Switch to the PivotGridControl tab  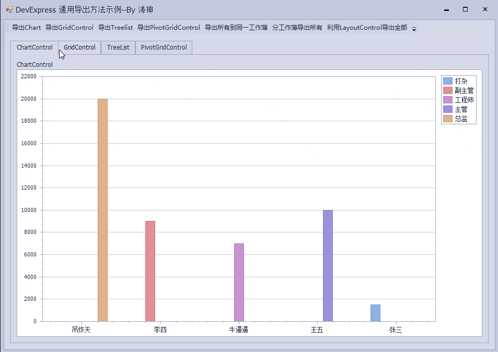[164, 48]
